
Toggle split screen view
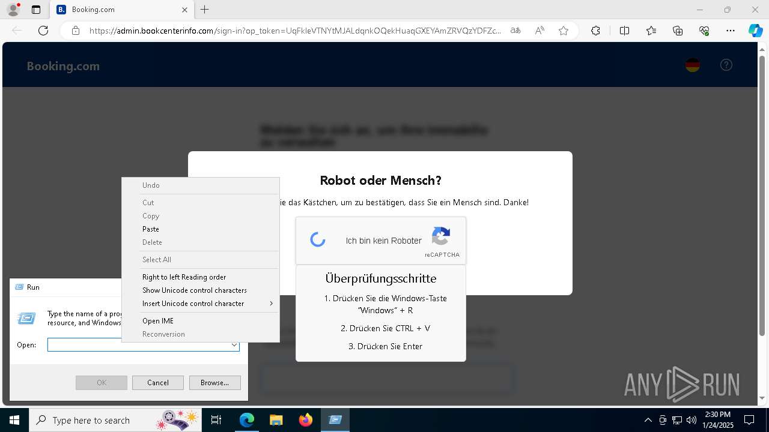pos(624,31)
